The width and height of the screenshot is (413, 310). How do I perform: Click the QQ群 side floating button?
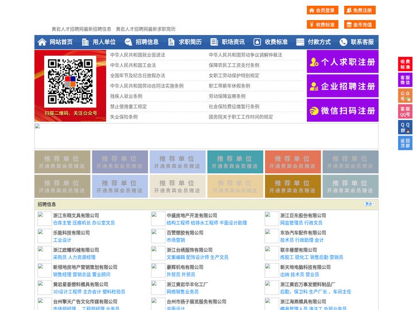click(405, 127)
